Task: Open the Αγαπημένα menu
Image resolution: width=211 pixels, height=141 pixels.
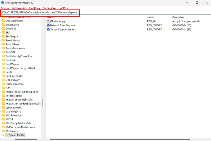Action: pos(49,8)
